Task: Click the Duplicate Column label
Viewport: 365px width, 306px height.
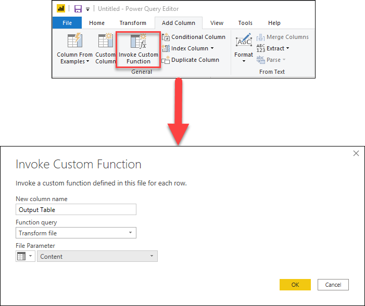Action: 195,60
